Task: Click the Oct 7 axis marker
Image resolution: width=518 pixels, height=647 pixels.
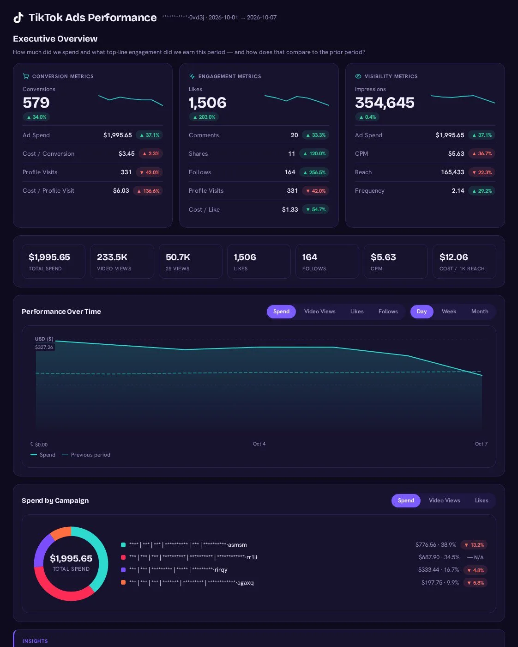Action: click(481, 444)
